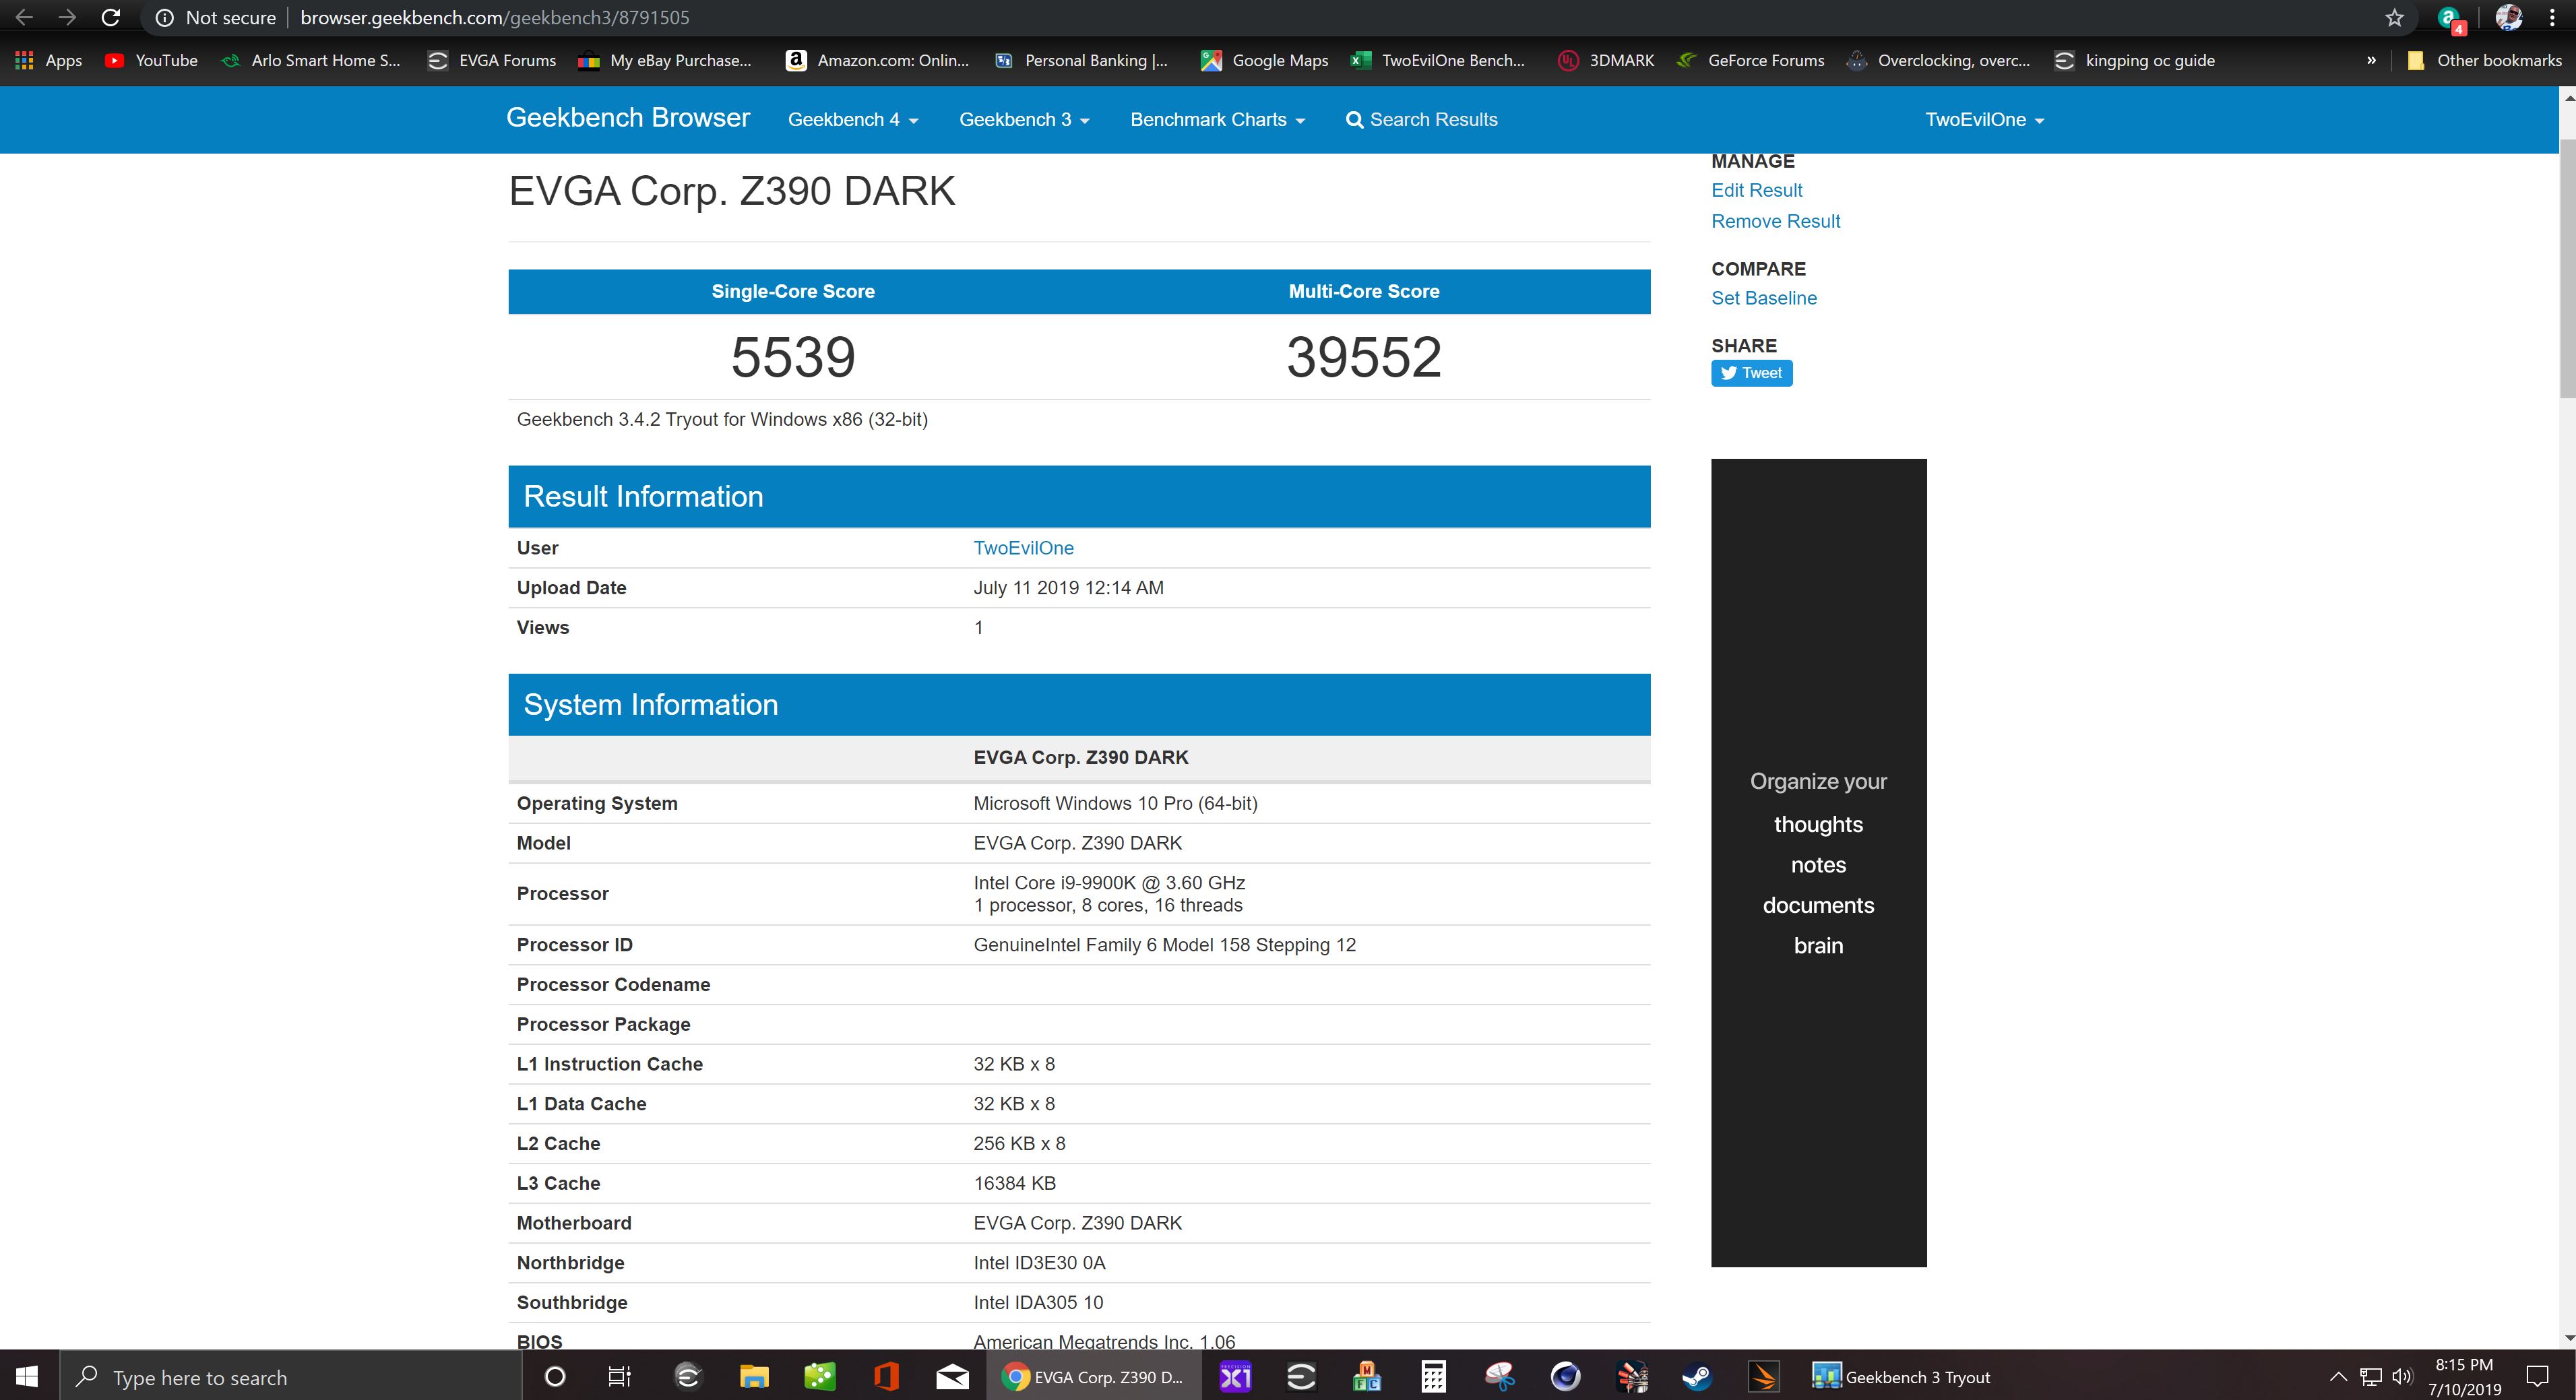Go back with the browser back arrow

[24, 17]
